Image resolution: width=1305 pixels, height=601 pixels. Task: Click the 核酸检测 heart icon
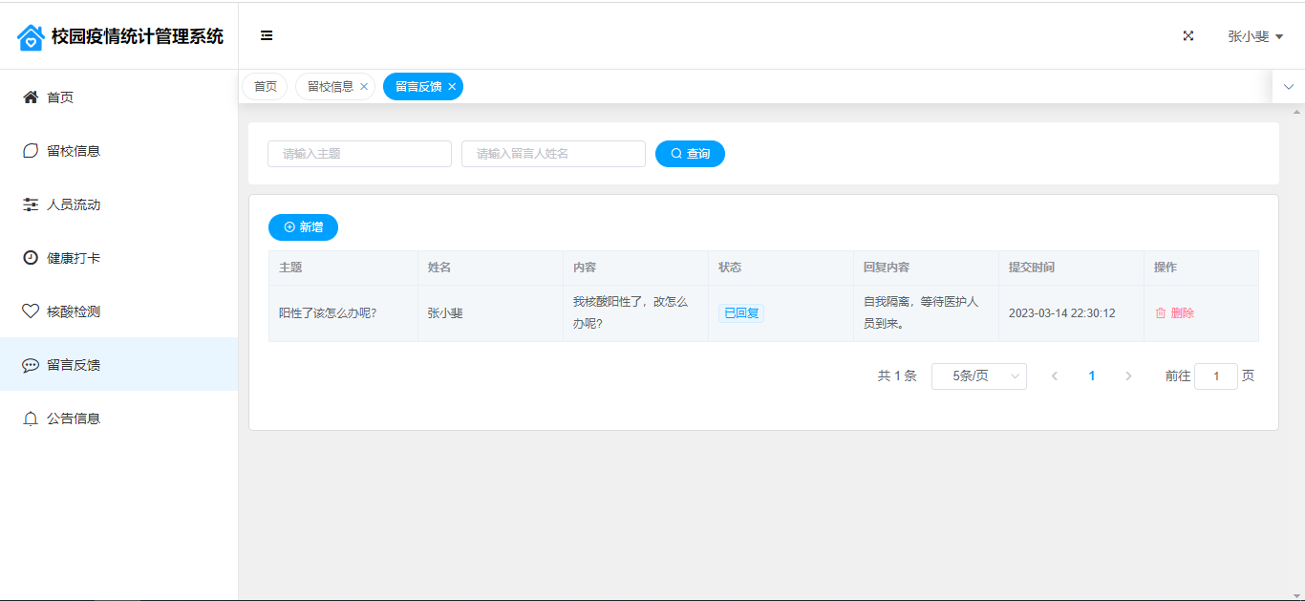[31, 311]
